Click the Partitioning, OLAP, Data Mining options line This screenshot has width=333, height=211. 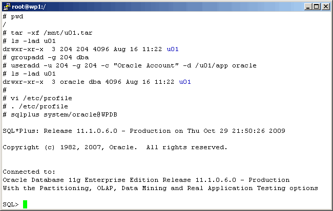(x=160, y=188)
